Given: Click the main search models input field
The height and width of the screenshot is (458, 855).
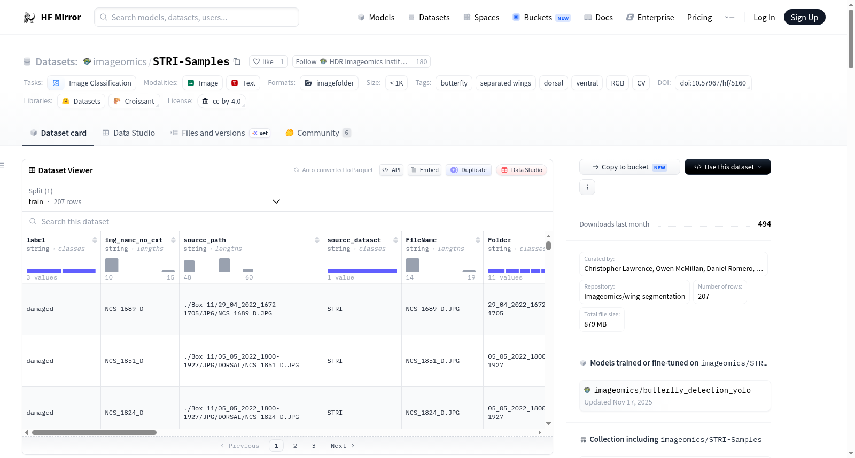Looking at the screenshot, I should 197,17.
